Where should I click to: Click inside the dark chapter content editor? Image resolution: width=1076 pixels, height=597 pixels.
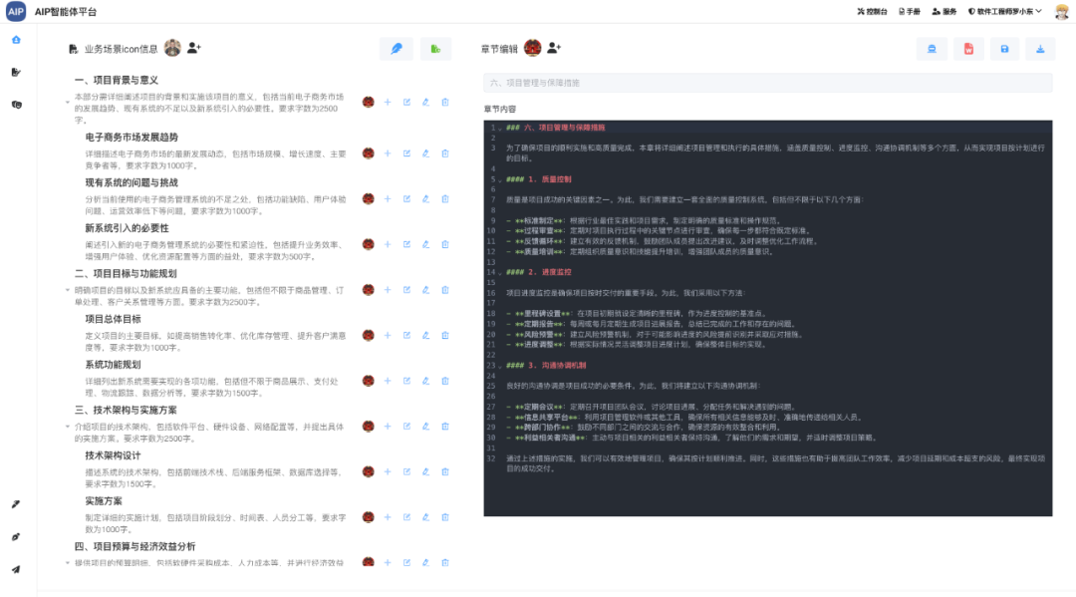point(768,318)
